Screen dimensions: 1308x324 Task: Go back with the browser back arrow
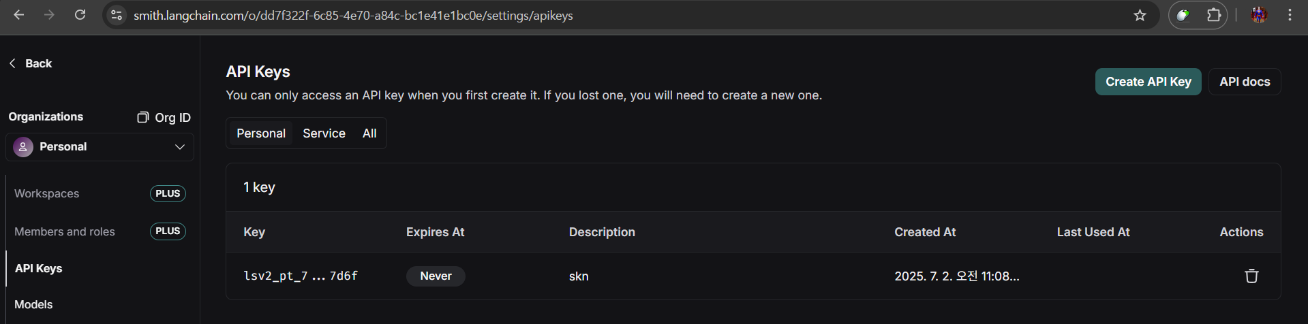pos(19,15)
